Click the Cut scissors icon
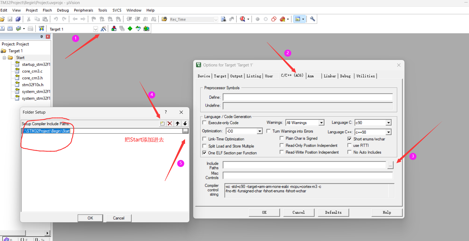Image resolution: width=469 pixels, height=241 pixels. 29,19
